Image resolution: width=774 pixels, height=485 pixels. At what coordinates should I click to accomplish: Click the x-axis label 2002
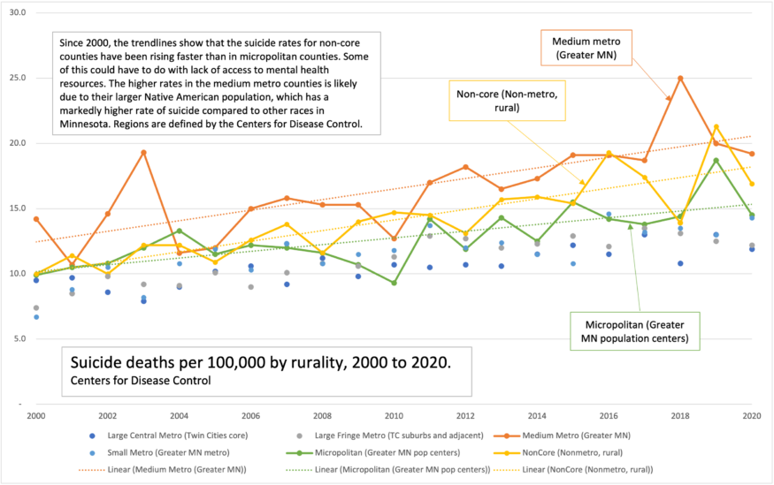point(108,416)
